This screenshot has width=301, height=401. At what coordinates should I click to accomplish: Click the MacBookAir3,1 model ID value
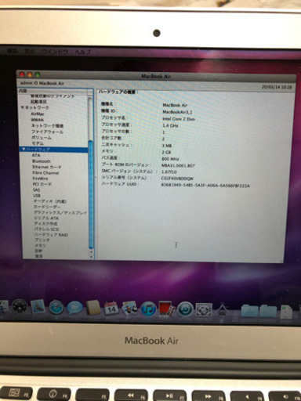click(x=177, y=112)
